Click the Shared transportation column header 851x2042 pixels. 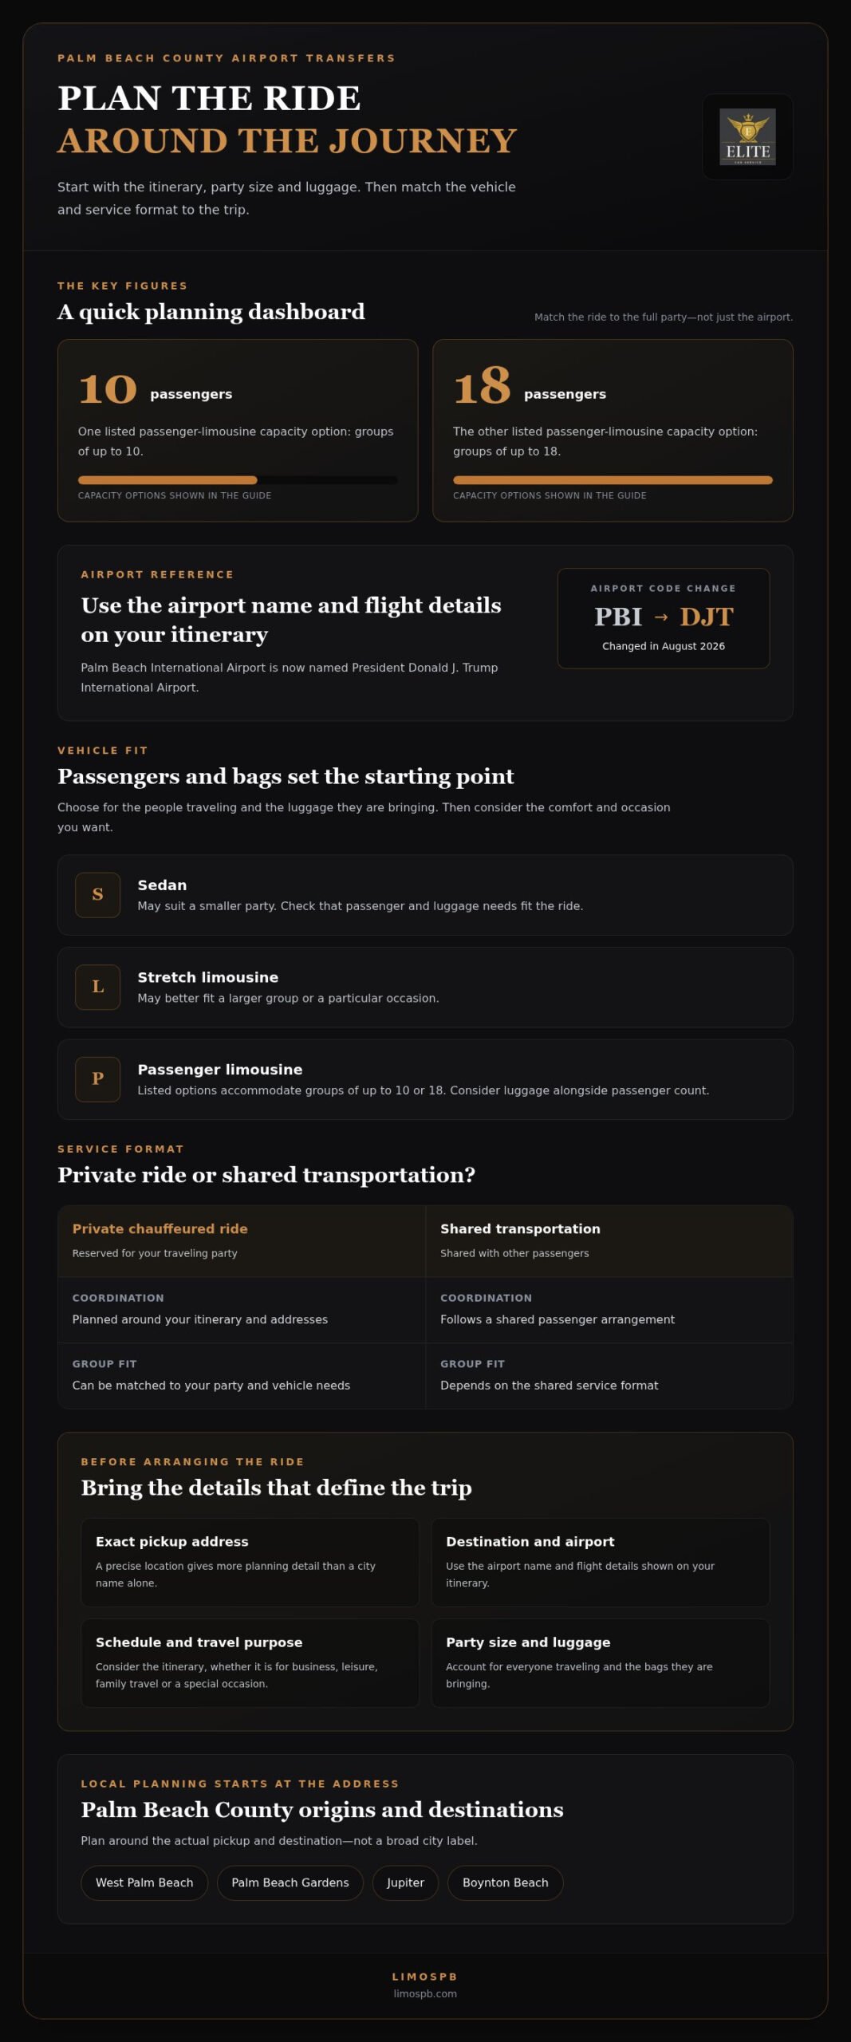609,1241
